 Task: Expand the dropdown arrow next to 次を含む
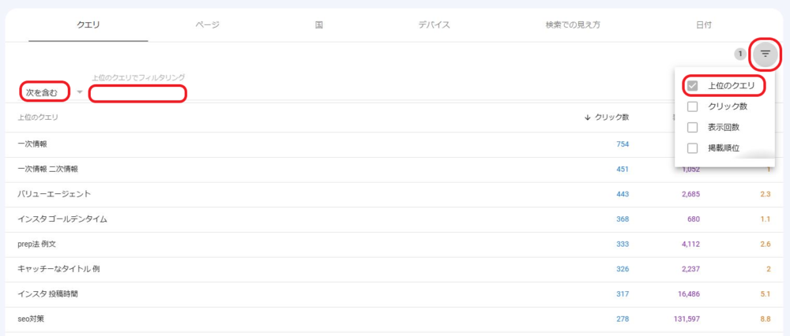click(x=80, y=93)
